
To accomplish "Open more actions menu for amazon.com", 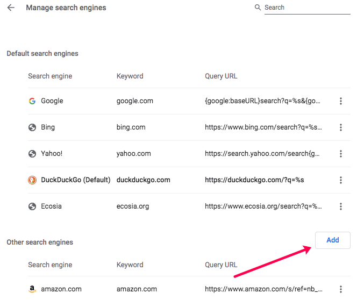I will 341,289.
